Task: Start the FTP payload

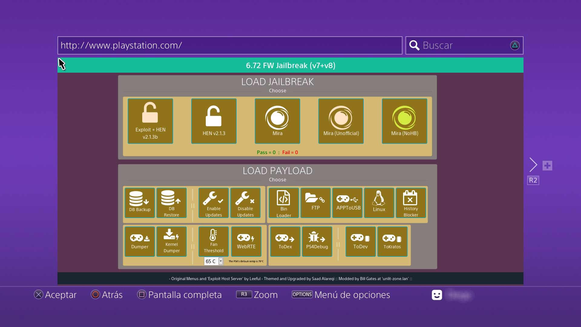Action: click(315, 203)
